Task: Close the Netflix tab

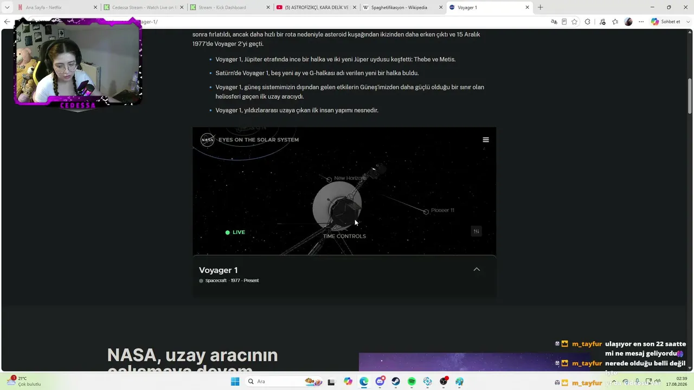Action: [x=95, y=8]
